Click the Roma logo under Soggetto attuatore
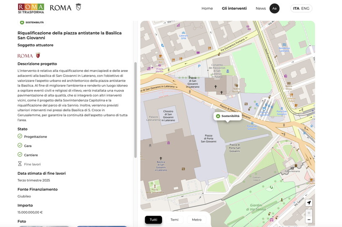 click(29, 56)
